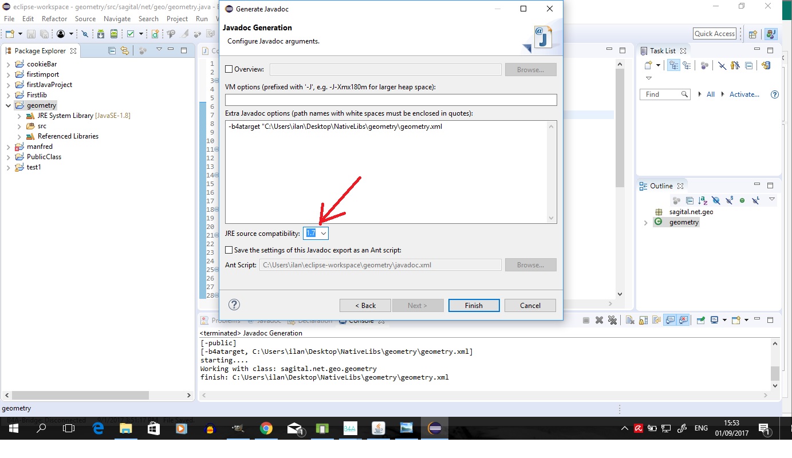The height and width of the screenshot is (458, 792).
Task: Go back with the Back button
Action: pyautogui.click(x=365, y=306)
